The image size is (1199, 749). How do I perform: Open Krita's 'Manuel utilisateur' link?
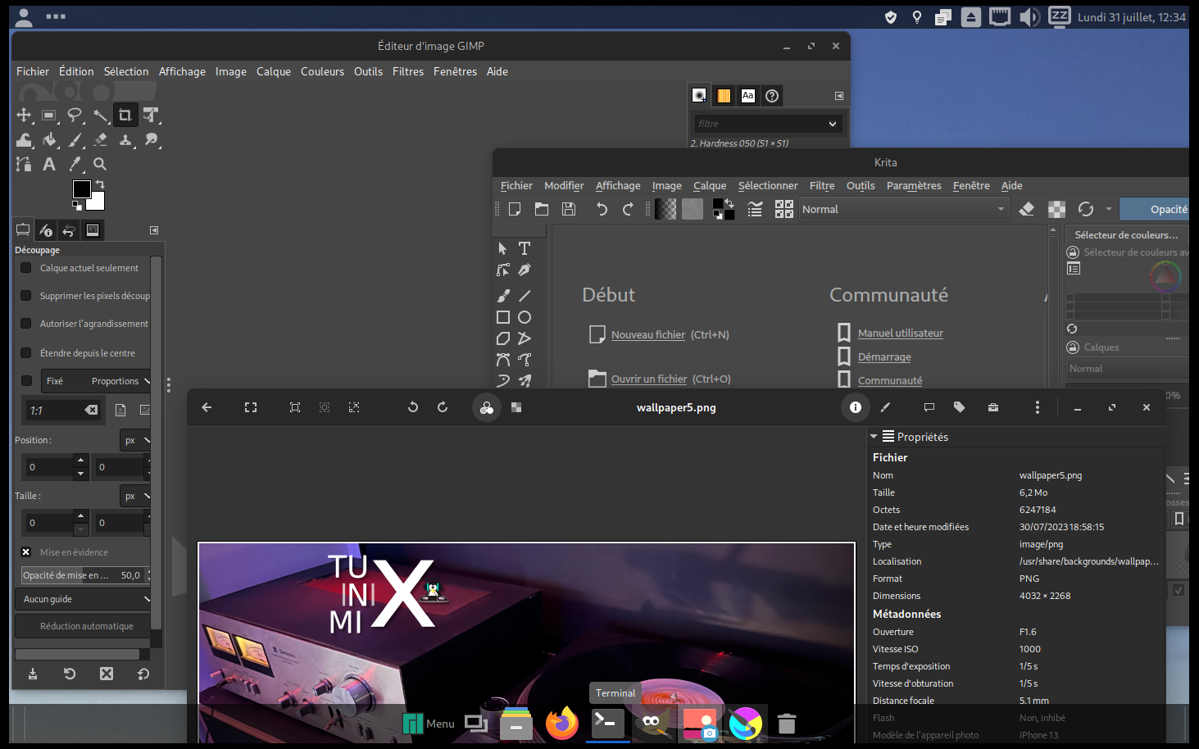[x=901, y=333]
